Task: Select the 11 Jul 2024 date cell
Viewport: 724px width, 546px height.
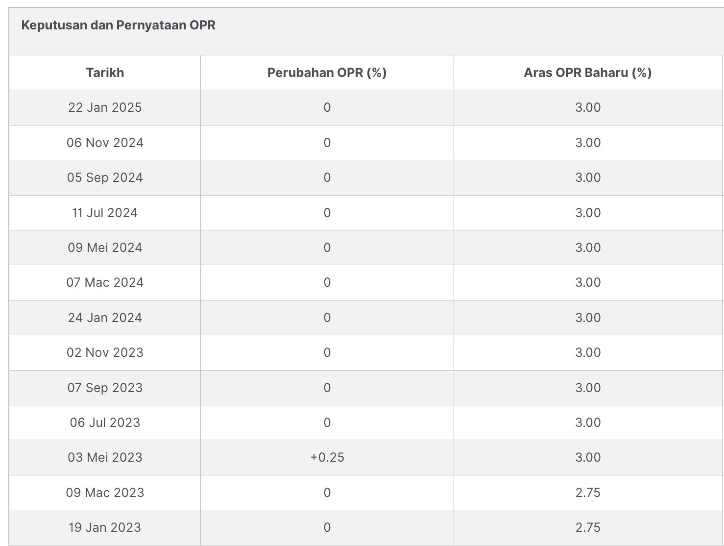Action: (x=105, y=213)
